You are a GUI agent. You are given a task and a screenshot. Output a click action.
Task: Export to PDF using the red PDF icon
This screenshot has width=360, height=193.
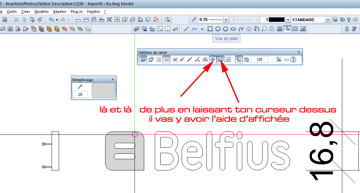[156, 20]
